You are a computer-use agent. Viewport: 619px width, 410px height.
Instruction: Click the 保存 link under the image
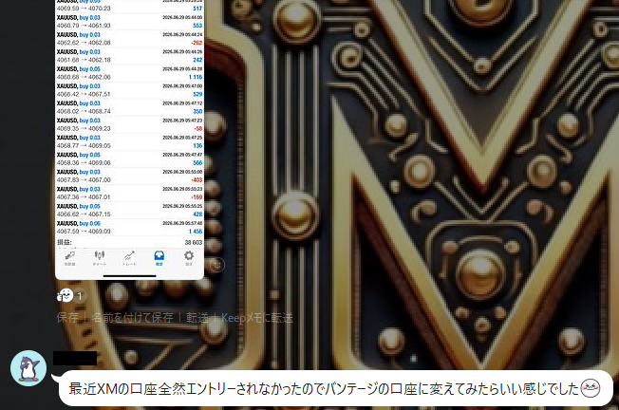[x=67, y=318]
